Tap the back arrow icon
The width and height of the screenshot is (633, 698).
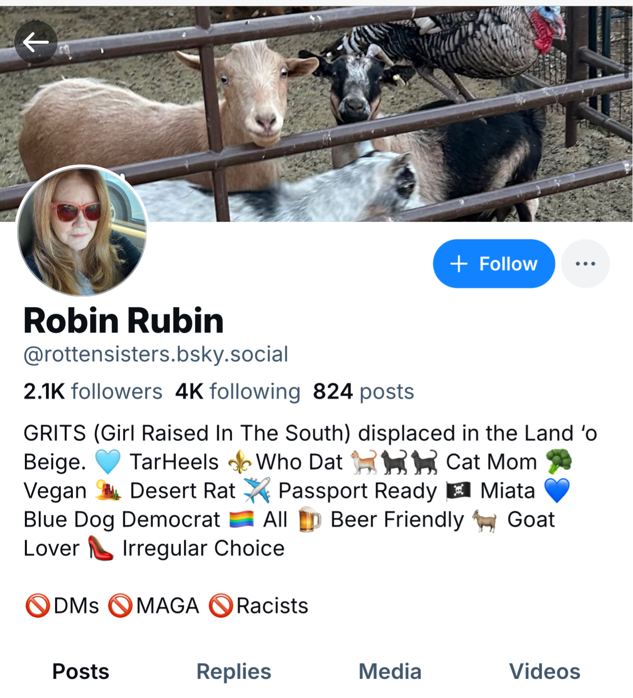click(36, 42)
